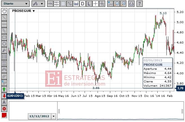This screenshot has width=185, height=122.
Task: Toggle percentage scale mode
Action: [x=70, y=4]
